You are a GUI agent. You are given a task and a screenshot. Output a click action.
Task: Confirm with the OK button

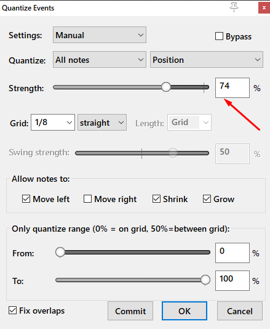[185, 311]
